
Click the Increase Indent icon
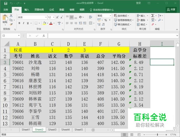(85, 23)
